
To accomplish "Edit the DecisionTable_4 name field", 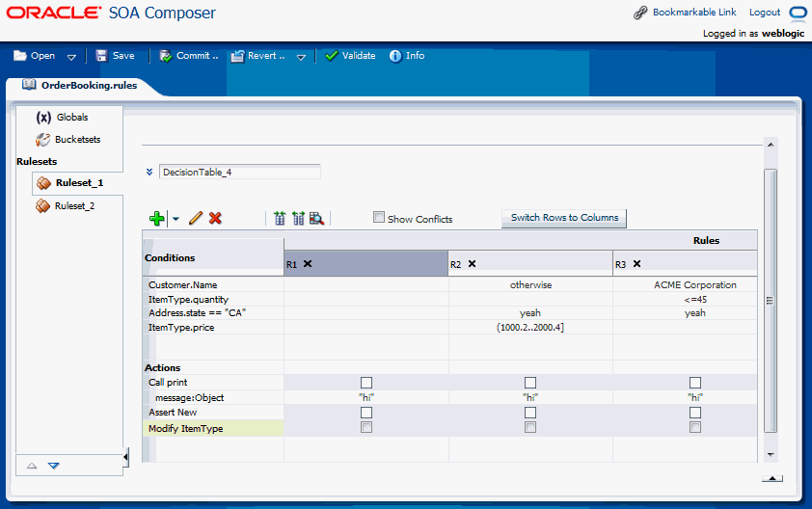I will [240, 172].
